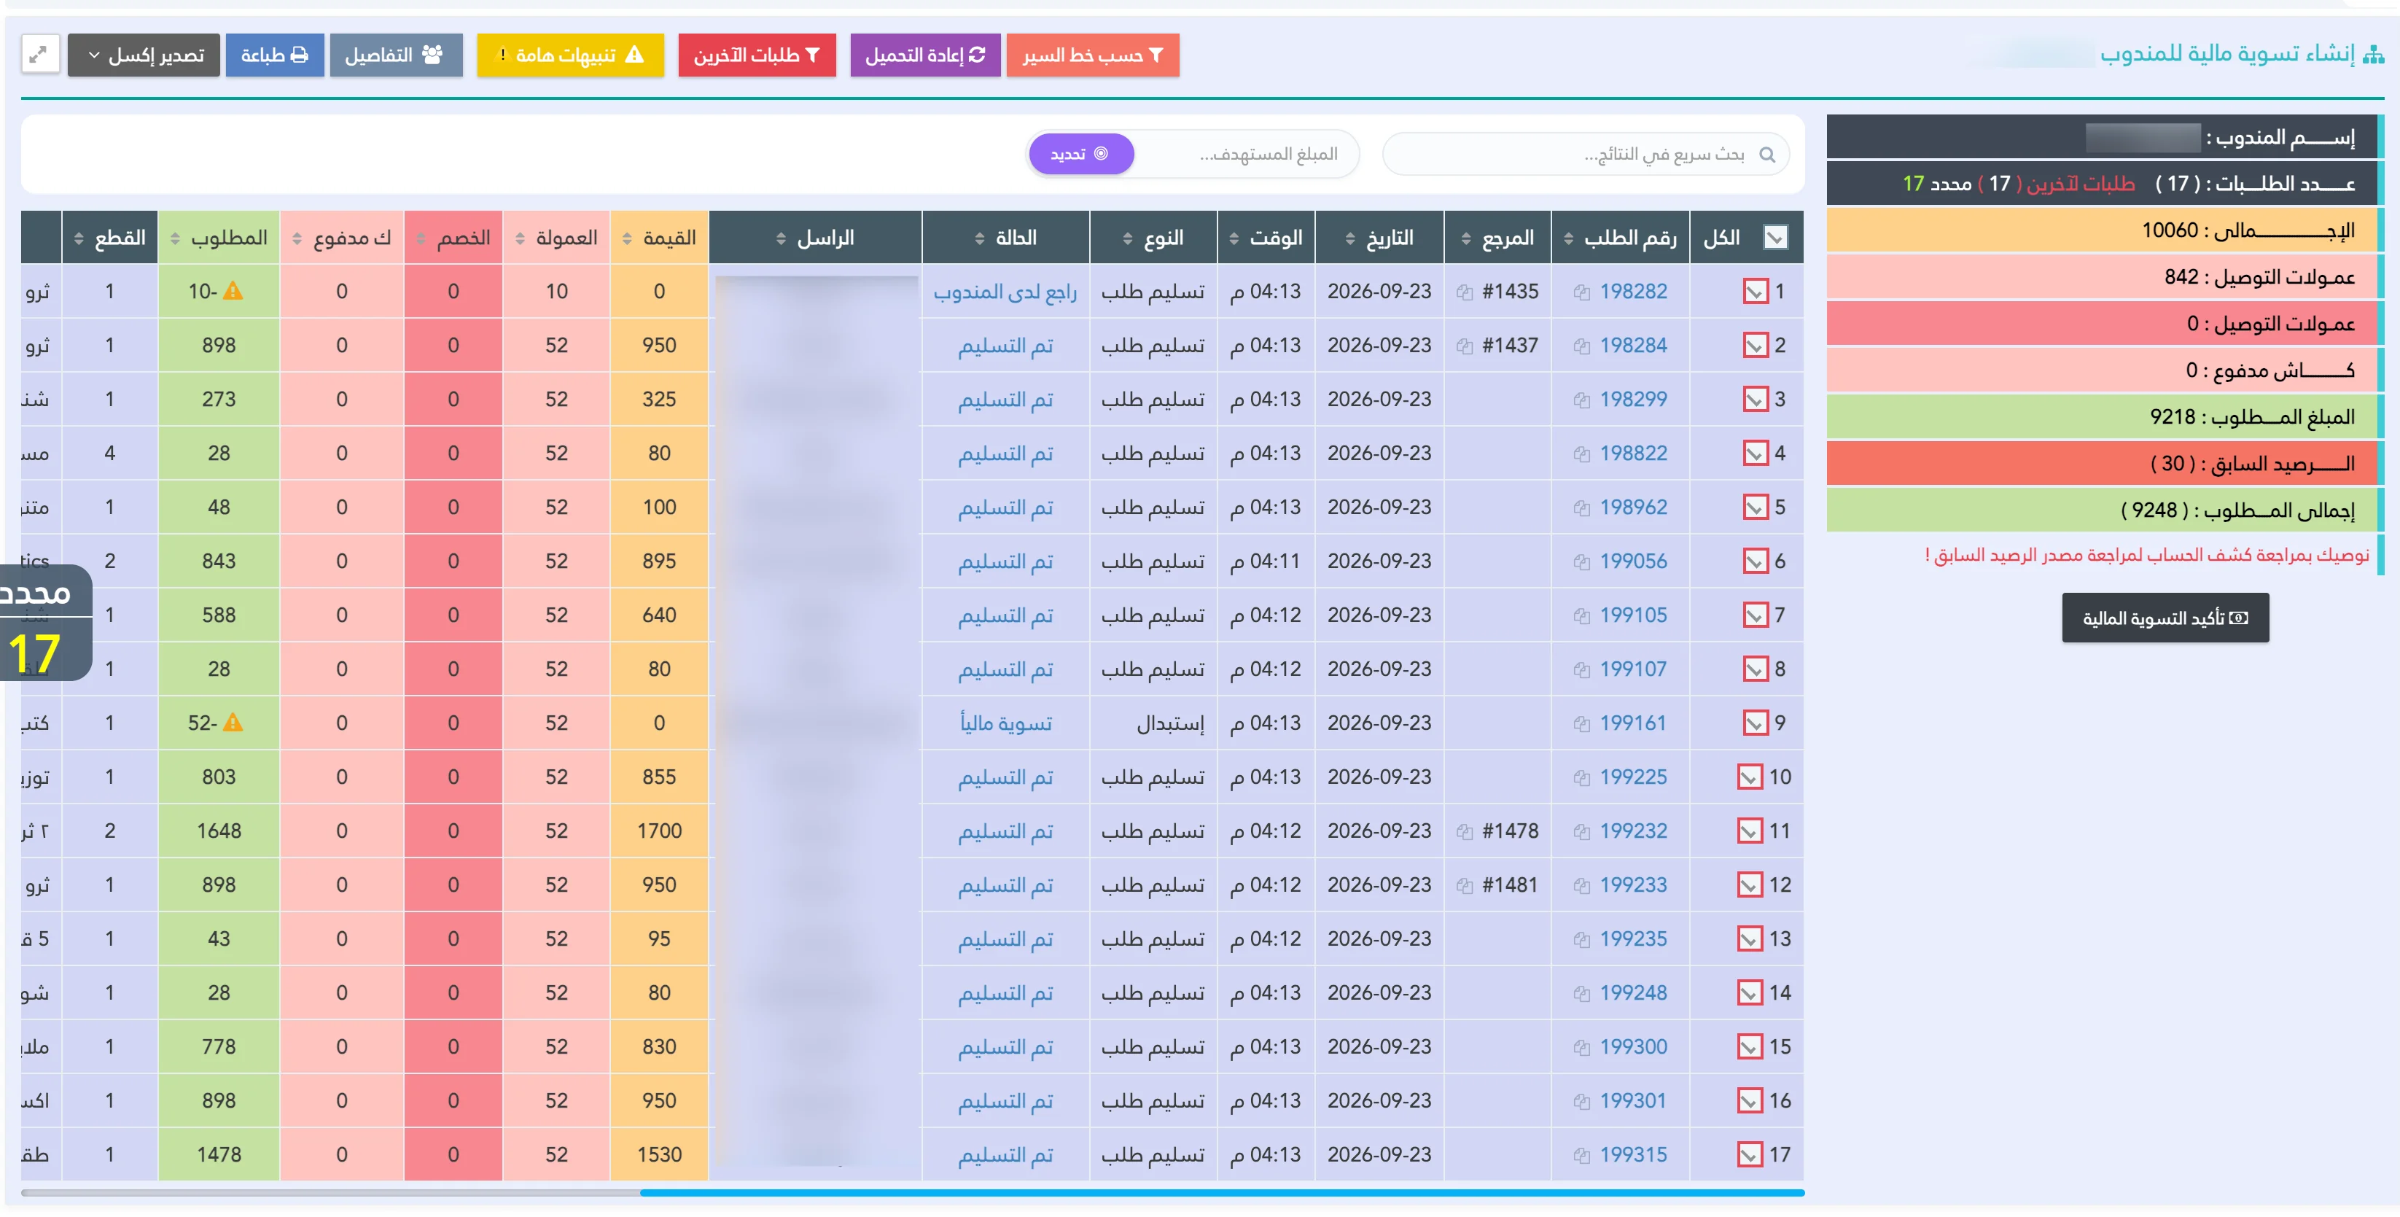This screenshot has width=2400, height=1217.
Task: Toggle the select-all الكل checkbox
Action: pos(1776,238)
